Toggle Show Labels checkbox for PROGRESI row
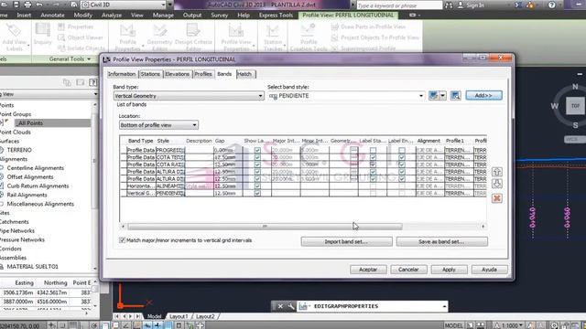The height and width of the screenshot is (329, 586). point(257,150)
